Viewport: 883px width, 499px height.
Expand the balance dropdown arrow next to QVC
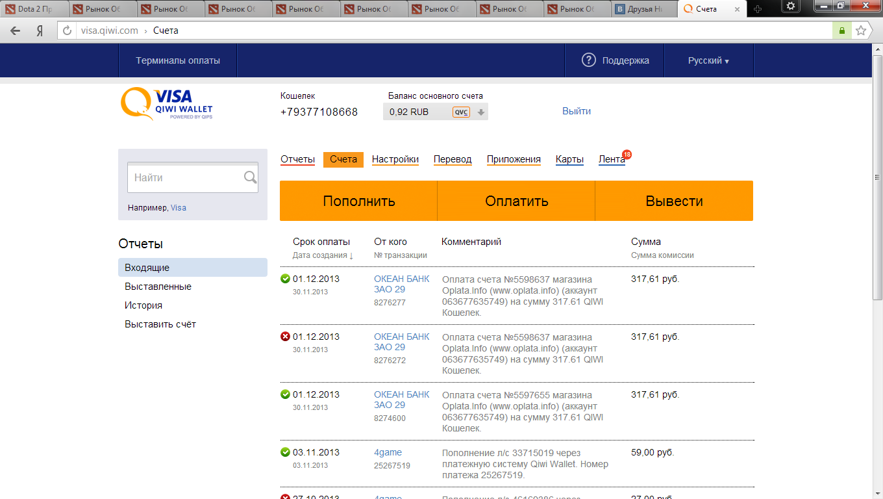481,112
